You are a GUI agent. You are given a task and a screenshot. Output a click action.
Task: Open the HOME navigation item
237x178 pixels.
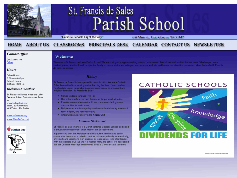click(15, 45)
